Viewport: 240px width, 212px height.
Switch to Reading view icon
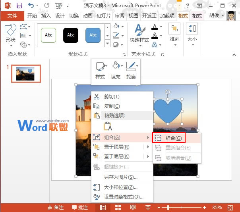point(133,207)
